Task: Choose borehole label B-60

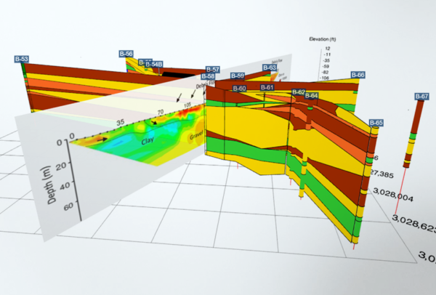Action: click(240, 89)
